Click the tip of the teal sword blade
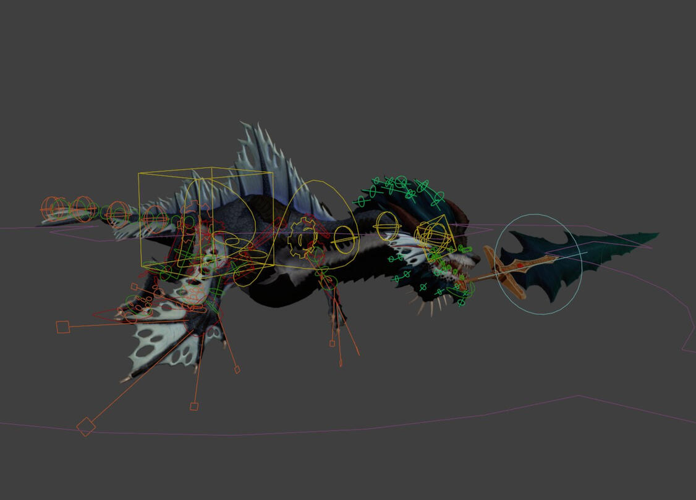696x500 pixels. tap(656, 235)
